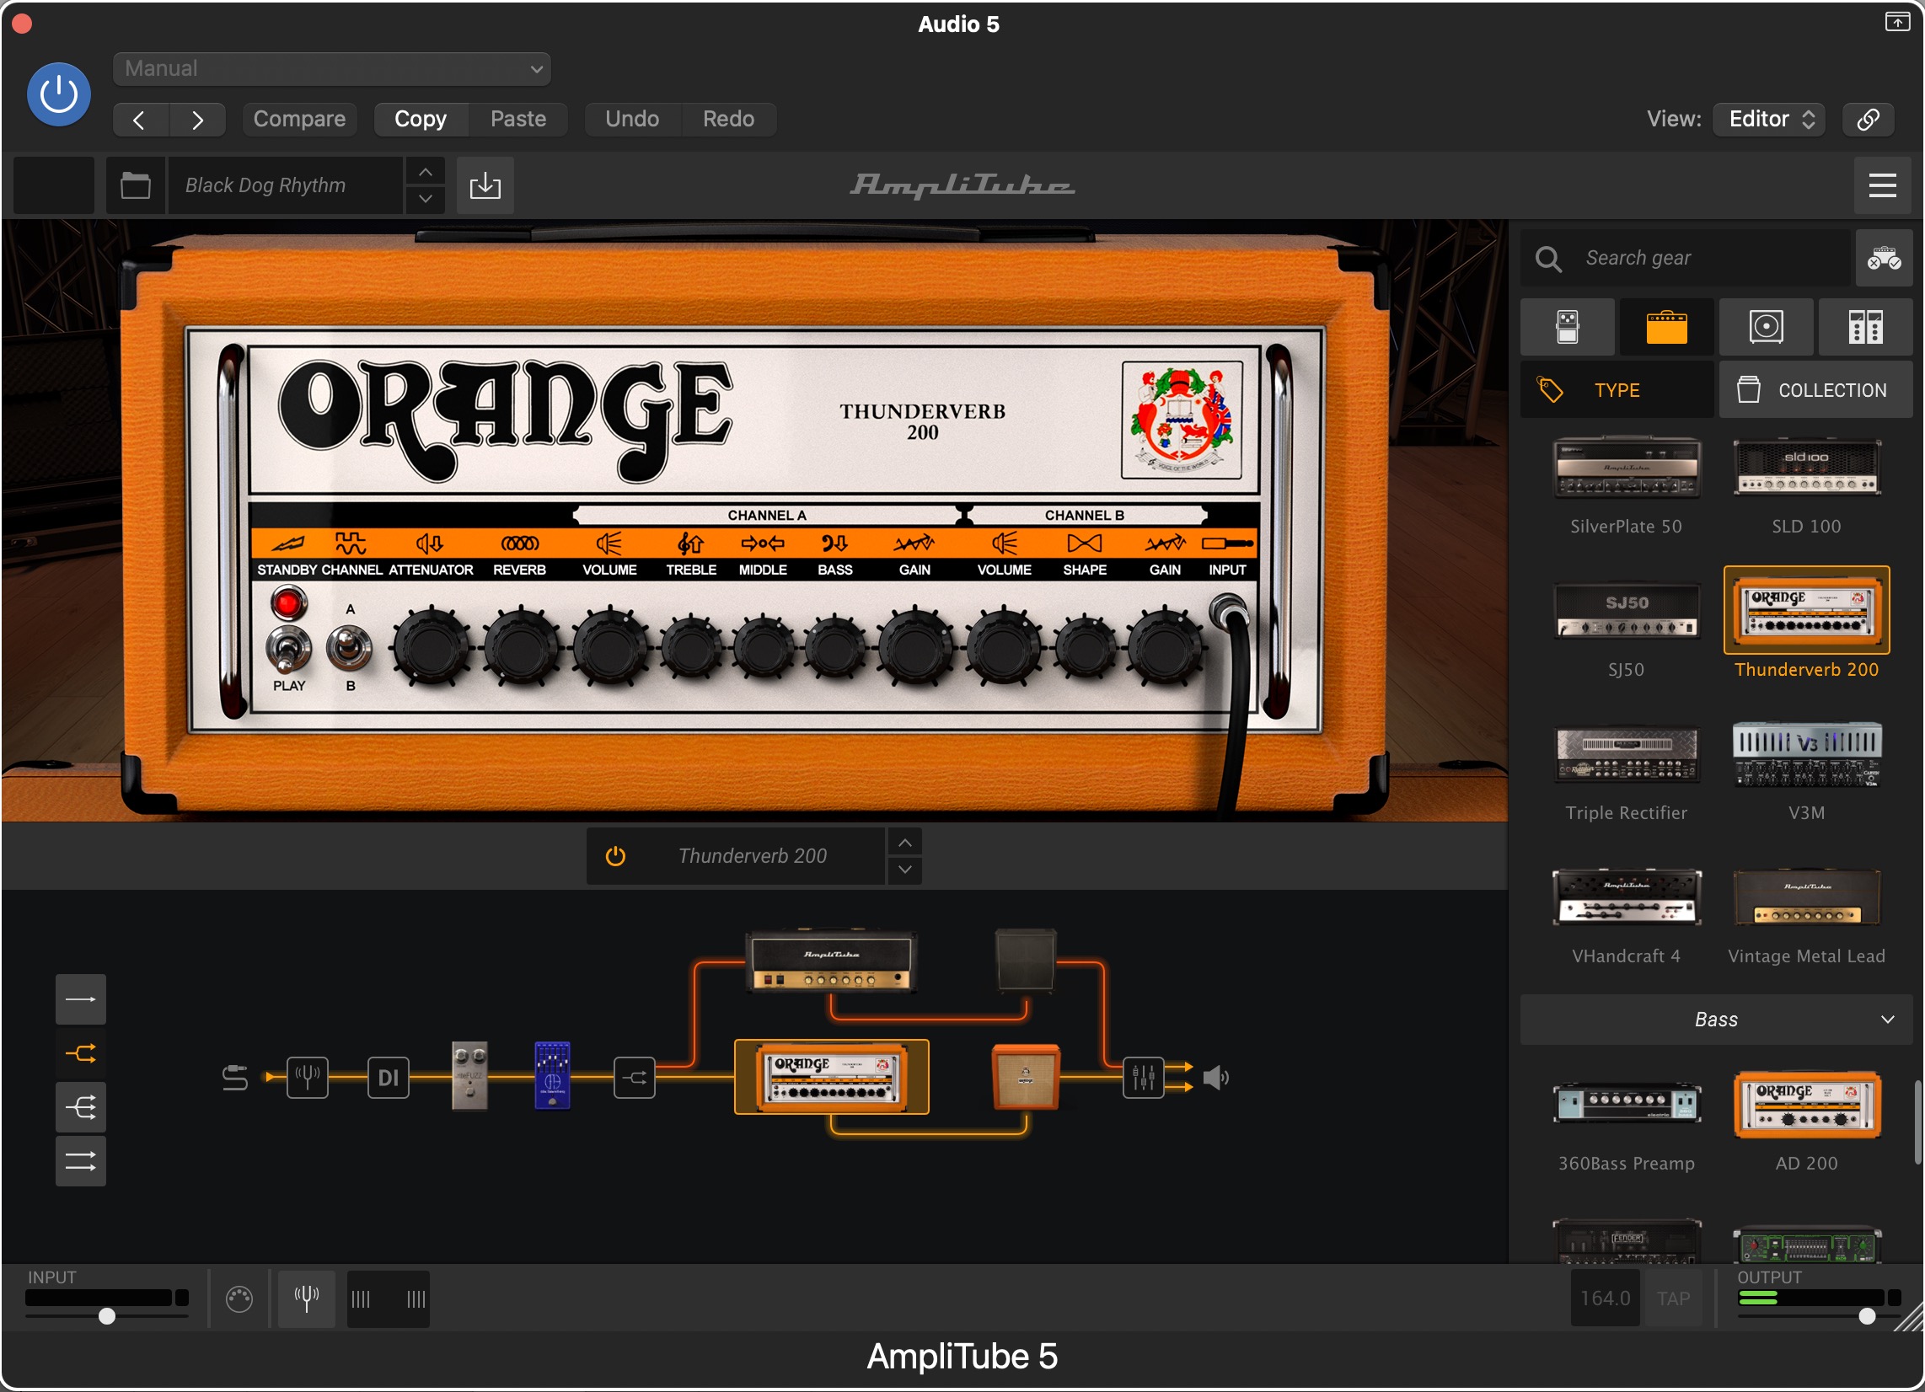This screenshot has width=1925, height=1392.
Task: Select the Black Dog Rhythm preset name field
Action: (283, 185)
